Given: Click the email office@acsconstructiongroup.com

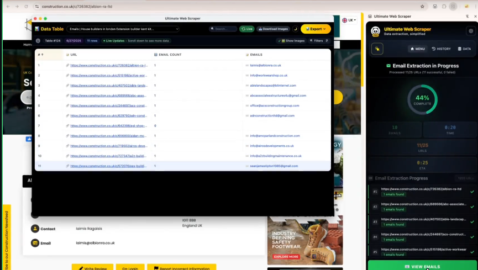Looking at the screenshot, I should tap(274, 105).
